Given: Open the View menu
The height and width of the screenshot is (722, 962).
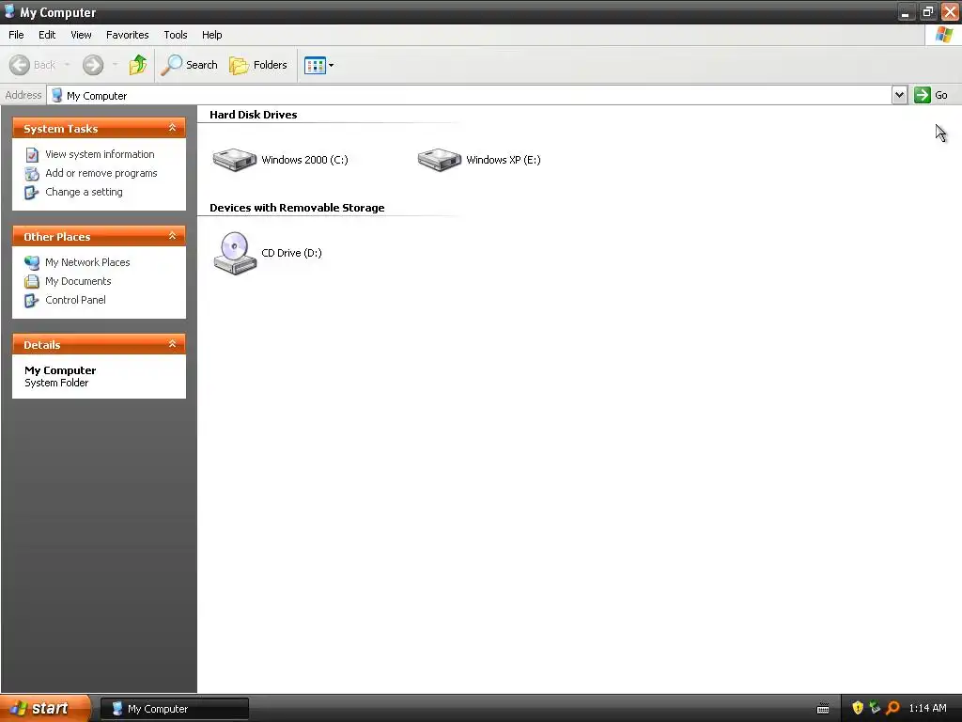Looking at the screenshot, I should (81, 35).
